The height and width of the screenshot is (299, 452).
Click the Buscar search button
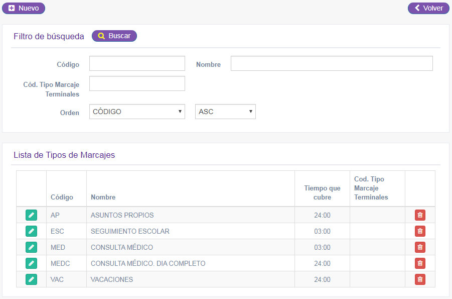click(114, 36)
